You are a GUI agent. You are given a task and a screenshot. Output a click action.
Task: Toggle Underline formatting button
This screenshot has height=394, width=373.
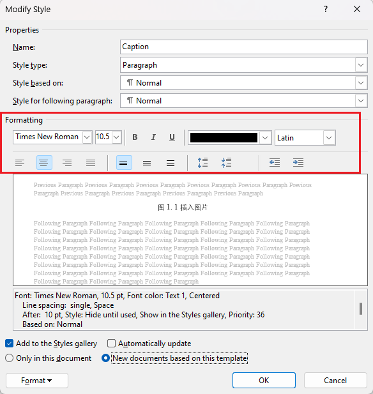(x=172, y=137)
